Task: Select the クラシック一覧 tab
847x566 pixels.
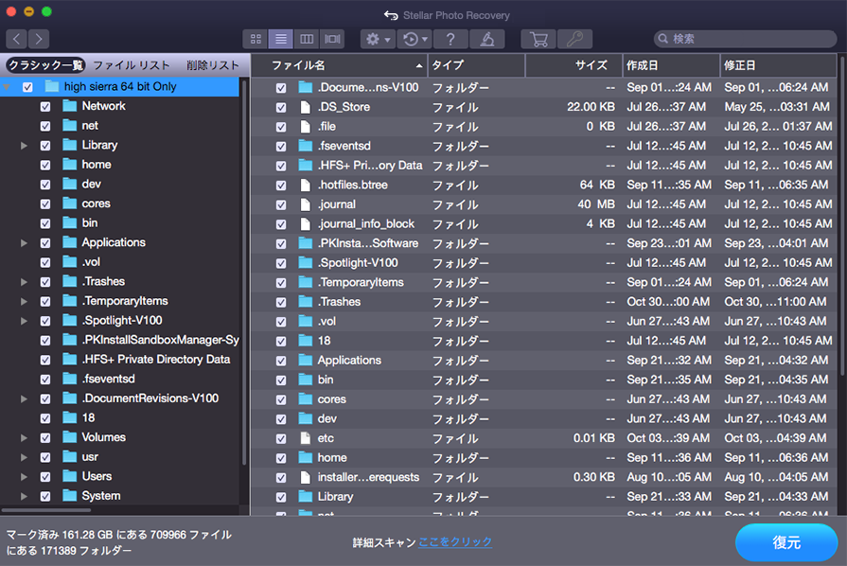Action: (46, 65)
